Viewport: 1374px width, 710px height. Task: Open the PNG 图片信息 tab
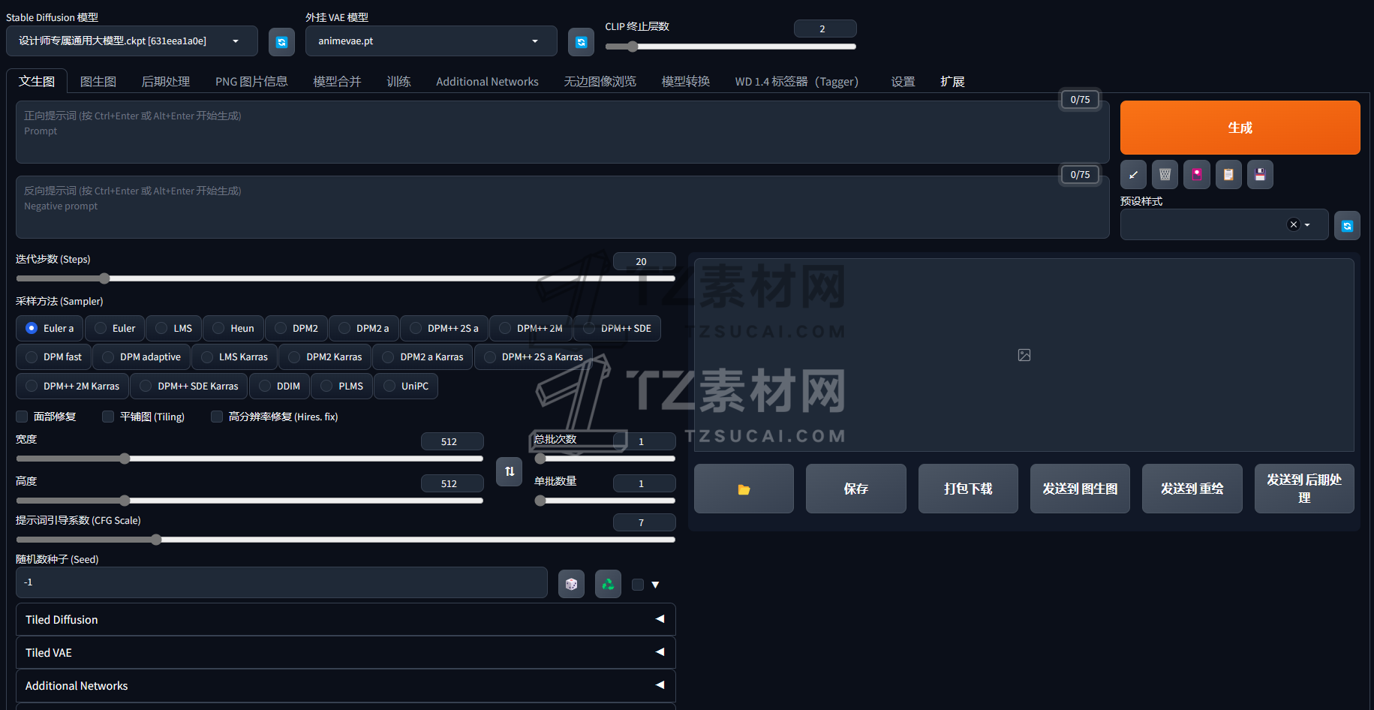(251, 81)
